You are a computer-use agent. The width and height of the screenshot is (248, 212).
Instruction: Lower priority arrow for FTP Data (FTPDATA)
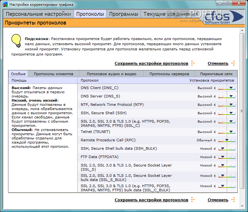(x=215, y=157)
